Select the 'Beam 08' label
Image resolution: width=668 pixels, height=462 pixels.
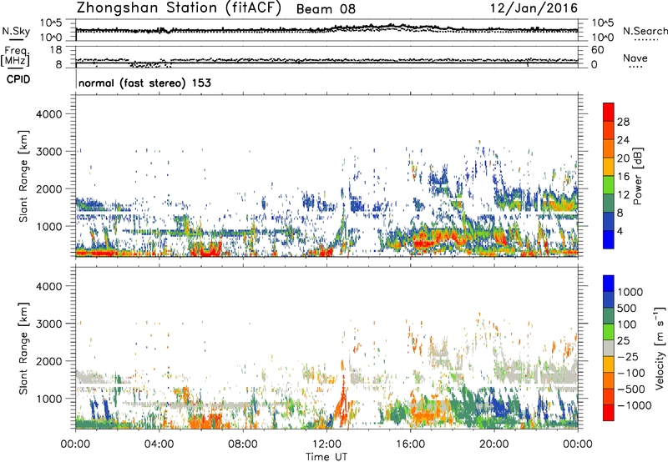tap(326, 9)
